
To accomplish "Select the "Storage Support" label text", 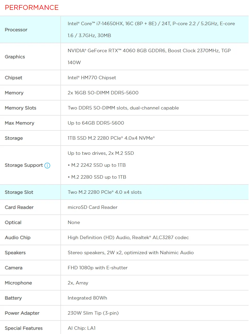I will [x=24, y=165].
